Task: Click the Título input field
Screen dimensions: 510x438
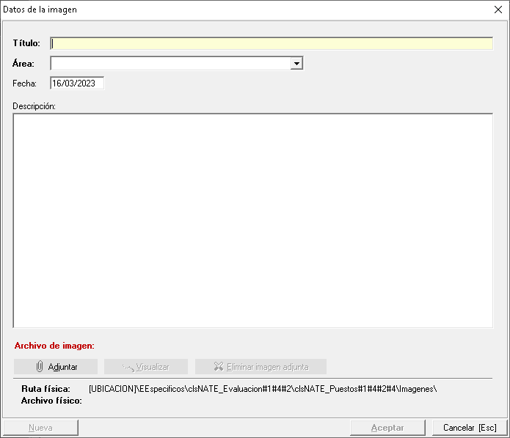Action: (272, 43)
